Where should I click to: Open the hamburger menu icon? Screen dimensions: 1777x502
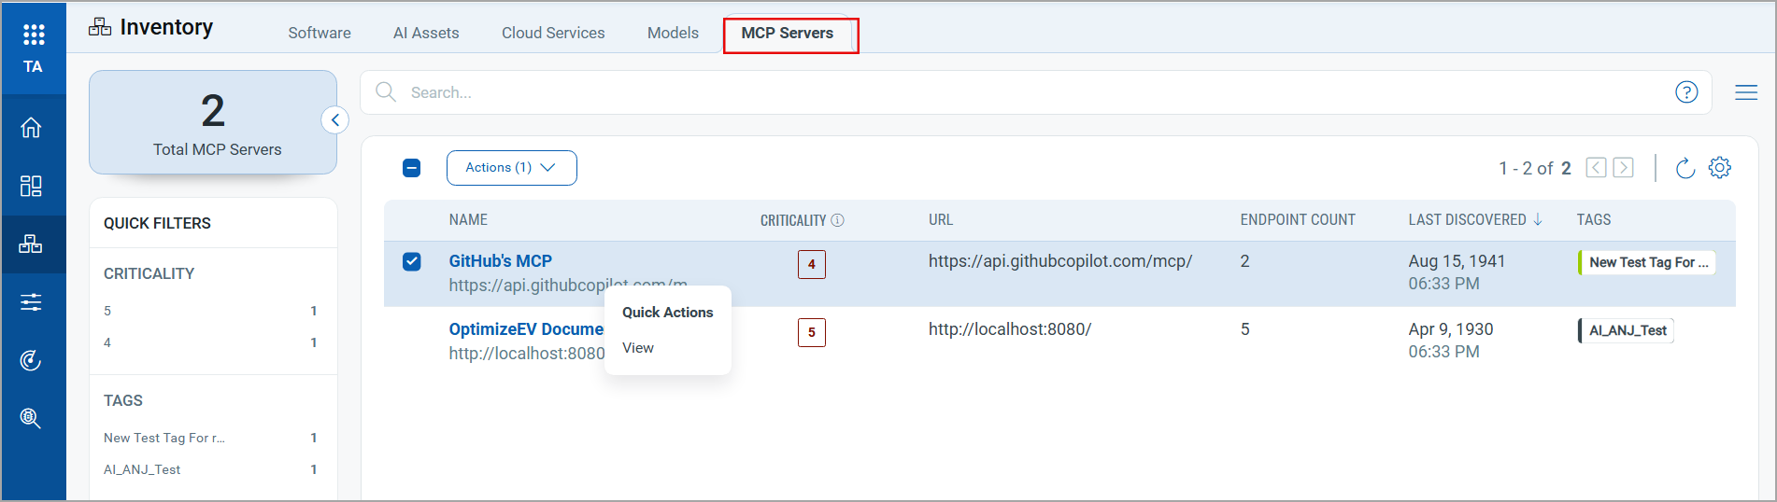pyautogui.click(x=1746, y=92)
